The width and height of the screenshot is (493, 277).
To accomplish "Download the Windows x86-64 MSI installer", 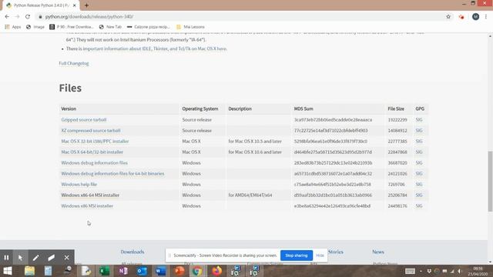I will pyautogui.click(x=90, y=195).
